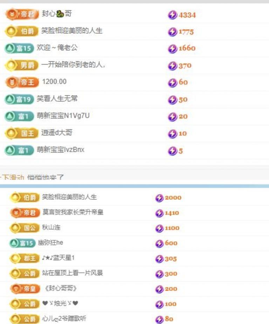Viewport: 269px width, 324px height.
Task: Click the score value 4334
Action: (x=187, y=15)
